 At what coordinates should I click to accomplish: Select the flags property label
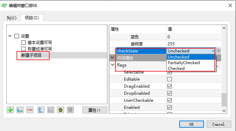click(x=122, y=65)
